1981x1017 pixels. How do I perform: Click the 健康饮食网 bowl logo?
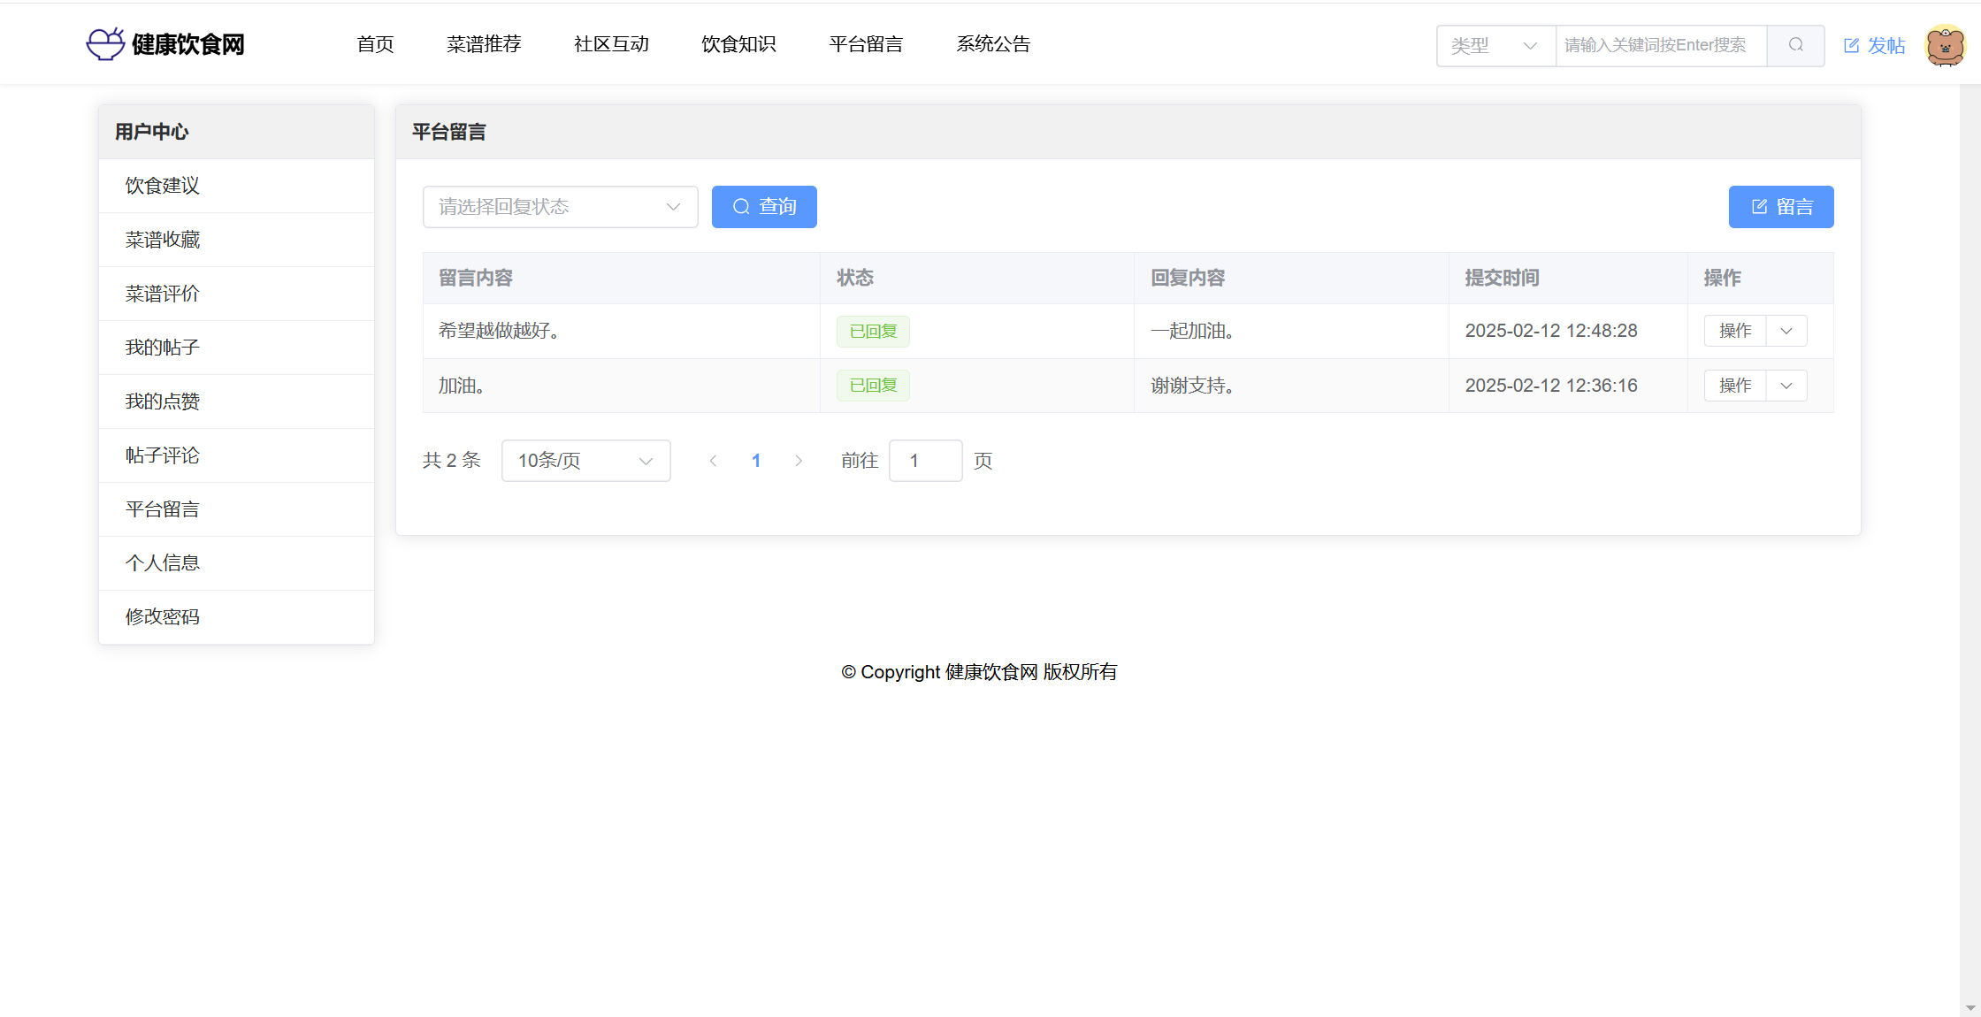[105, 43]
